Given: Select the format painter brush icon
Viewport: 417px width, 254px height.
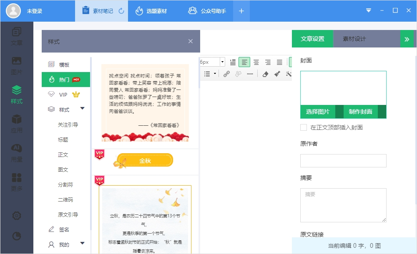Looking at the screenshot, I should tap(277, 74).
